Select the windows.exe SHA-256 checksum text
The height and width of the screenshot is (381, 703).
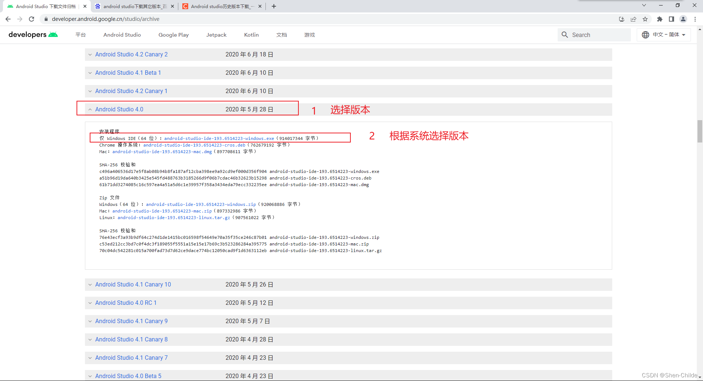[183, 171]
